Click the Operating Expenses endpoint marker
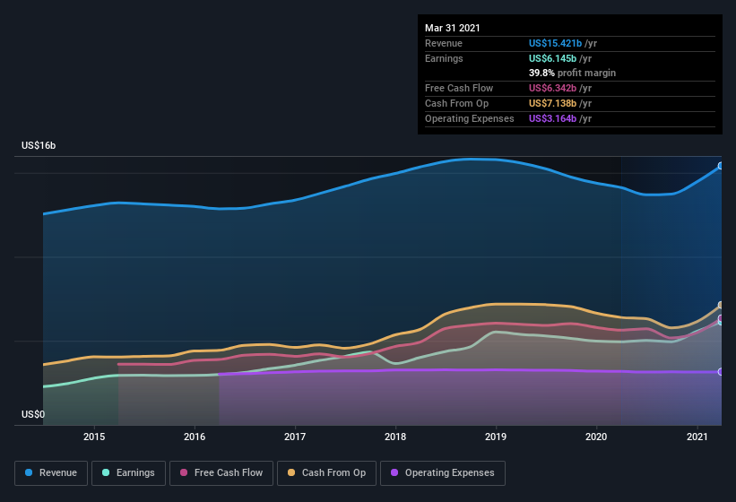Screen dimensions: 736x502 pyautogui.click(x=721, y=372)
